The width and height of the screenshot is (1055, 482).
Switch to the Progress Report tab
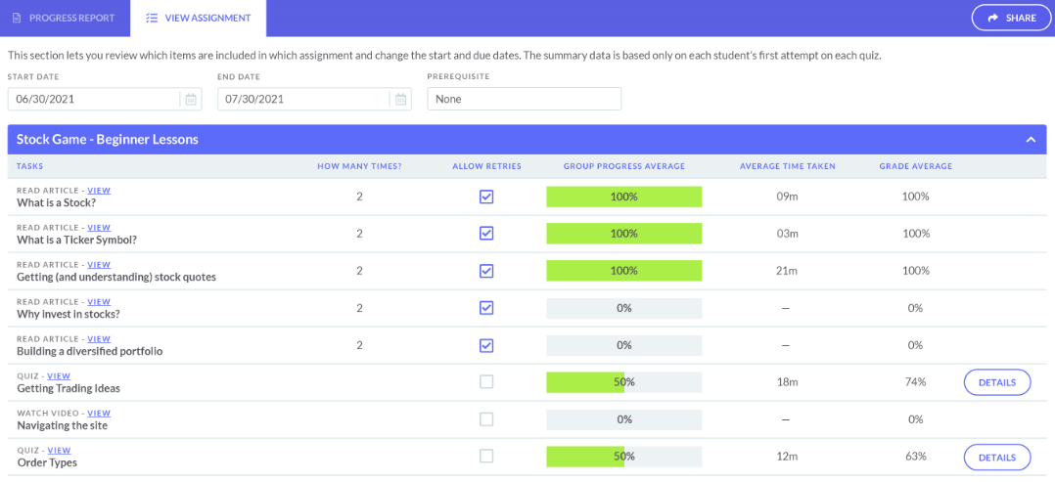coord(65,19)
